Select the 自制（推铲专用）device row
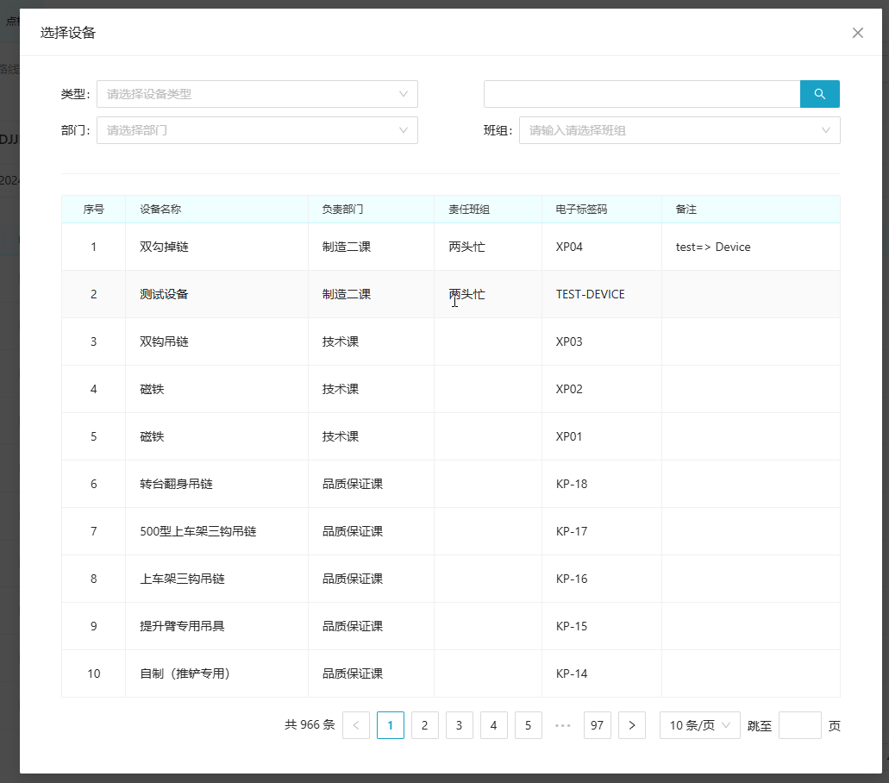The width and height of the screenshot is (889, 783). (x=451, y=673)
